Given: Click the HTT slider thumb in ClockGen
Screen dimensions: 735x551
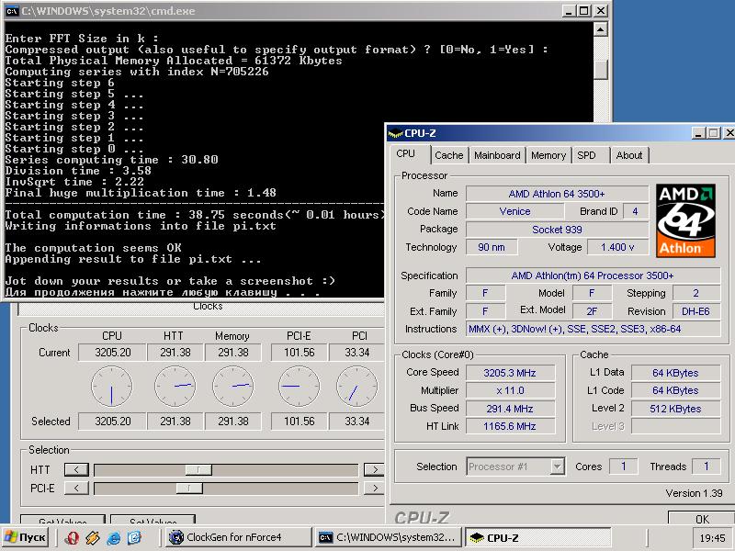Looking at the screenshot, I should click(x=198, y=469).
